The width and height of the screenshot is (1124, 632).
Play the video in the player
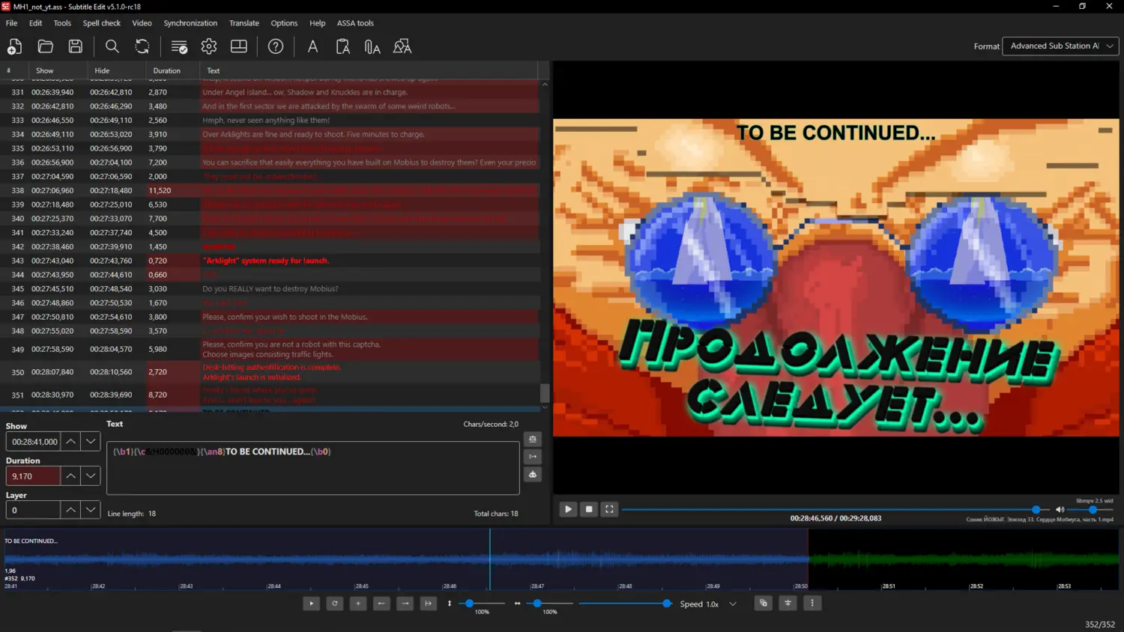[x=568, y=509]
